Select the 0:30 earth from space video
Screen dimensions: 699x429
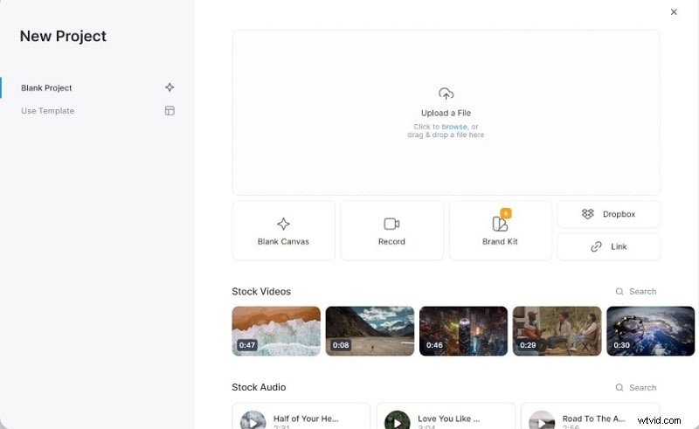point(650,331)
